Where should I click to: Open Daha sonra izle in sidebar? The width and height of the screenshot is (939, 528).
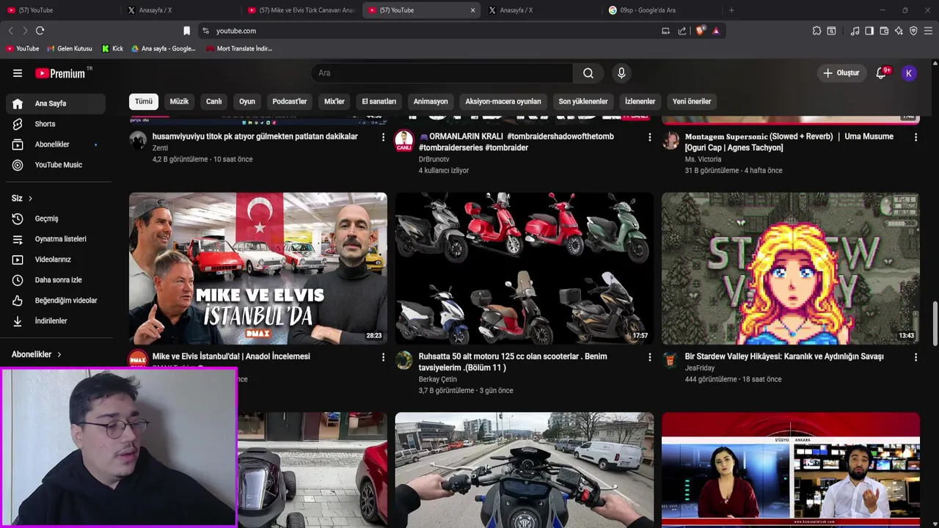[56, 280]
